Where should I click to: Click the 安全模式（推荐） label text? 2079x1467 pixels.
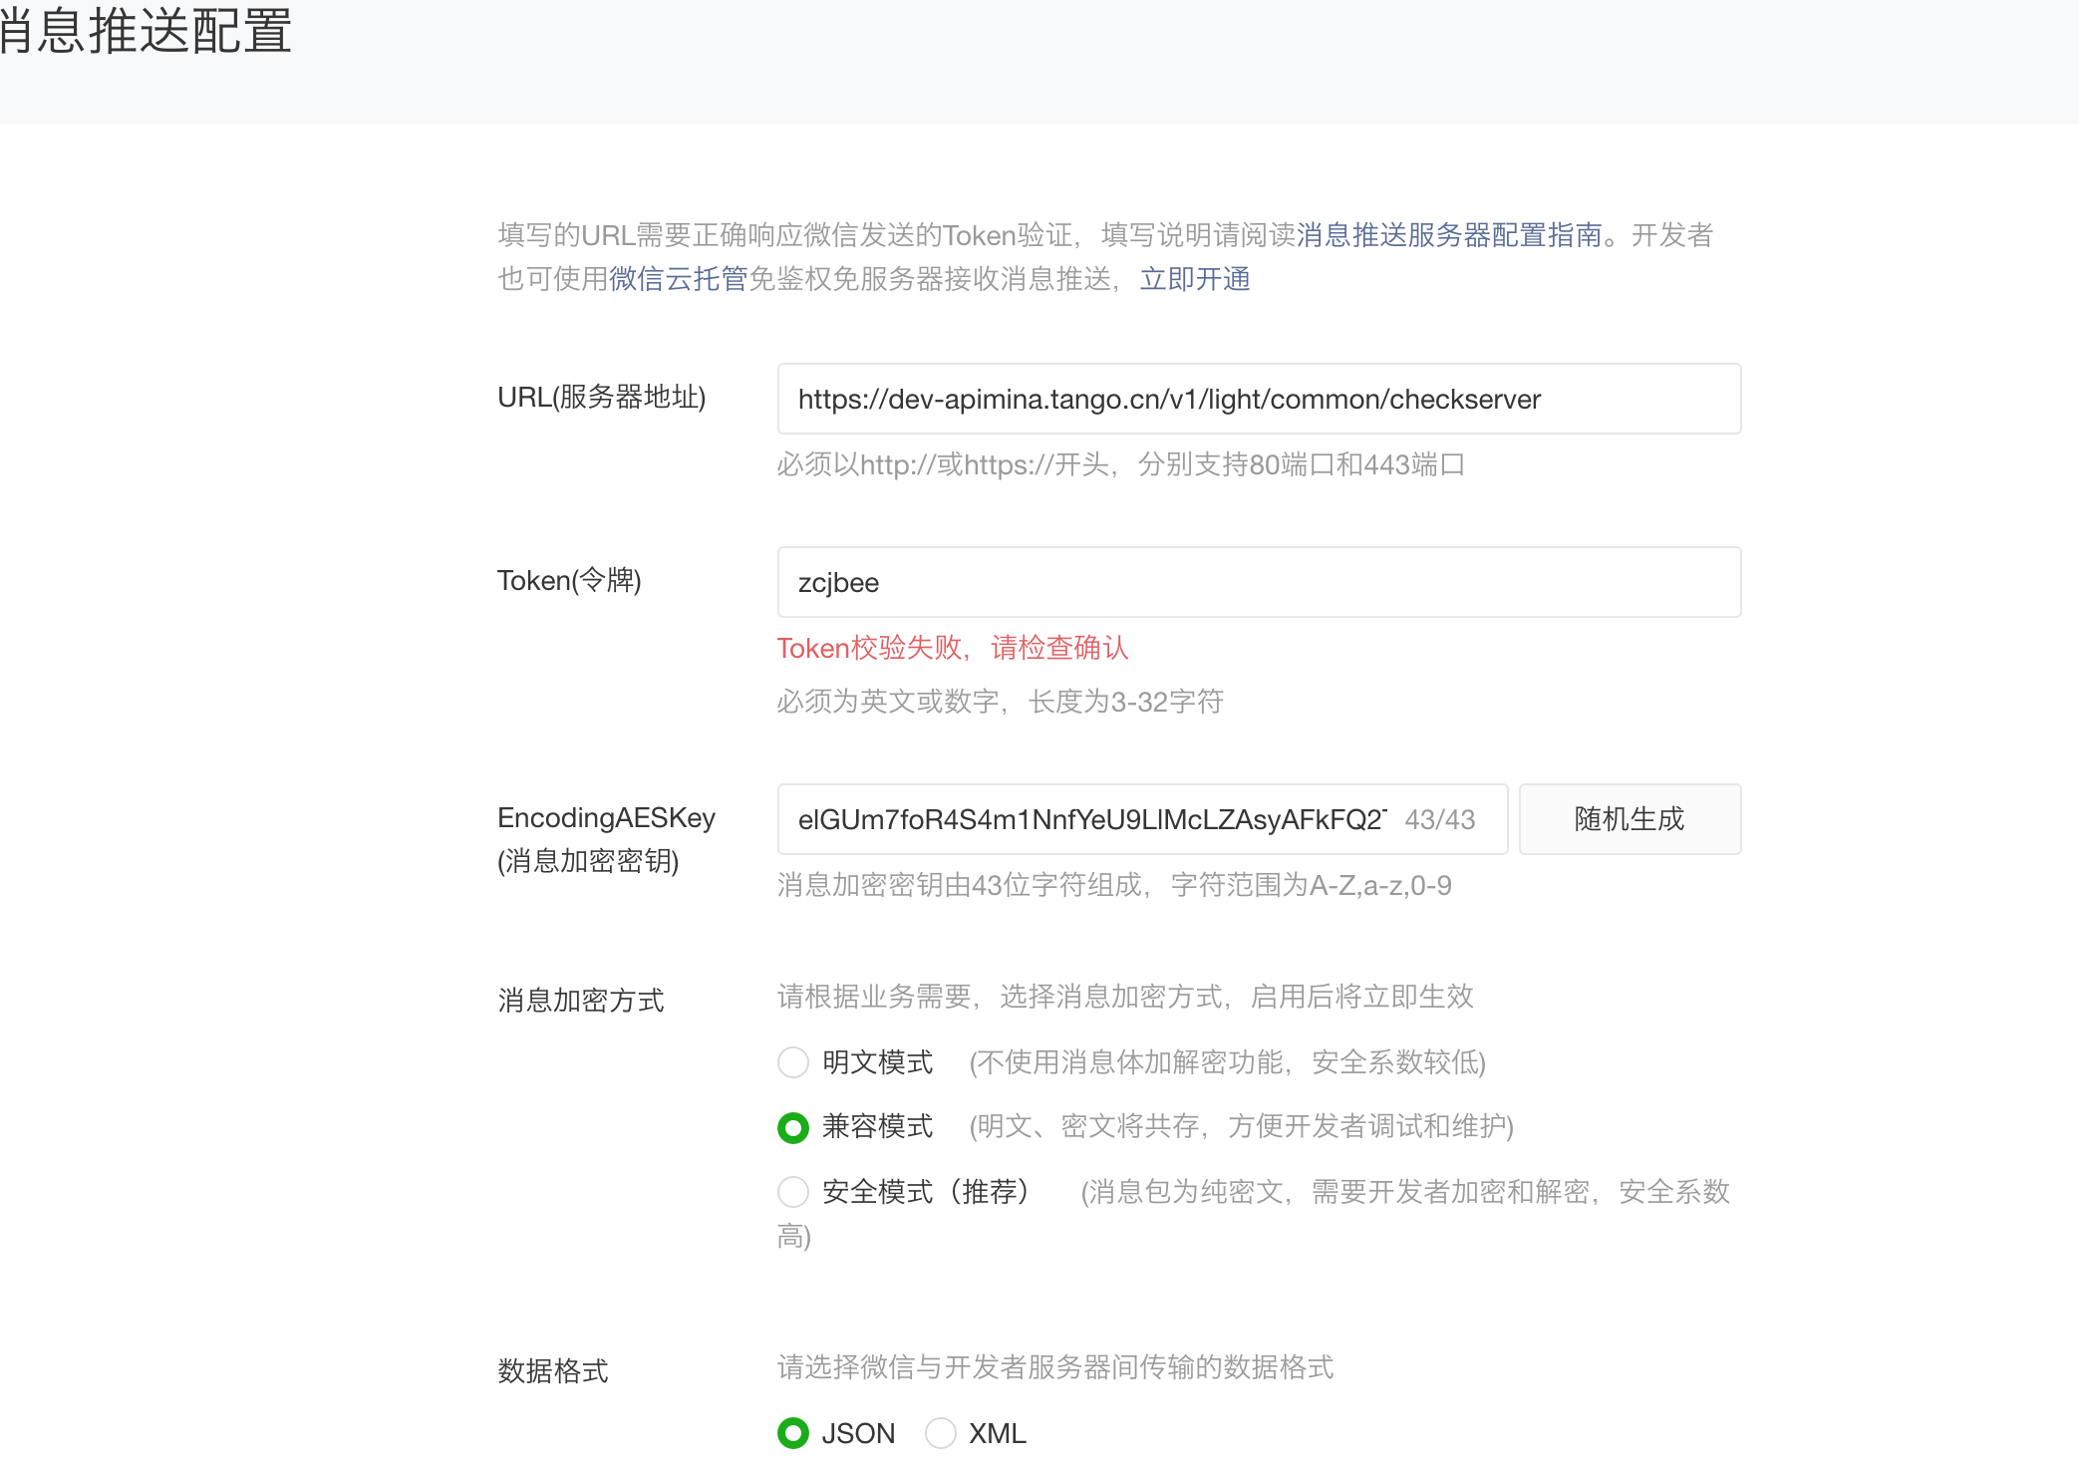click(924, 1192)
